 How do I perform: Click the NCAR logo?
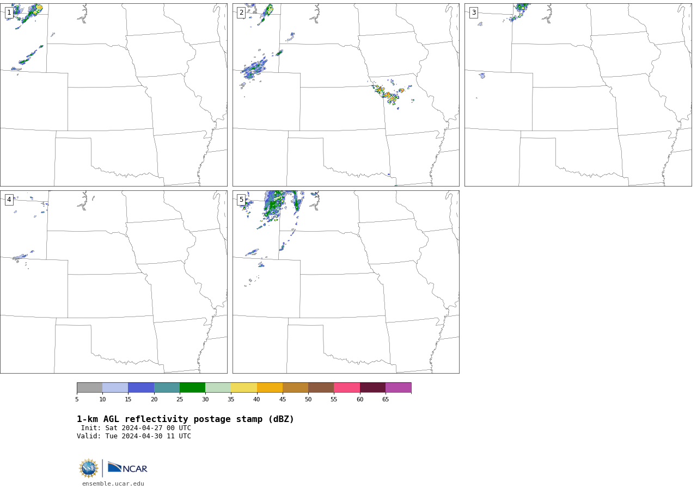tap(127, 468)
